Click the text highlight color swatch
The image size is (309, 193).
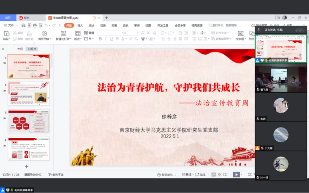(151, 39)
